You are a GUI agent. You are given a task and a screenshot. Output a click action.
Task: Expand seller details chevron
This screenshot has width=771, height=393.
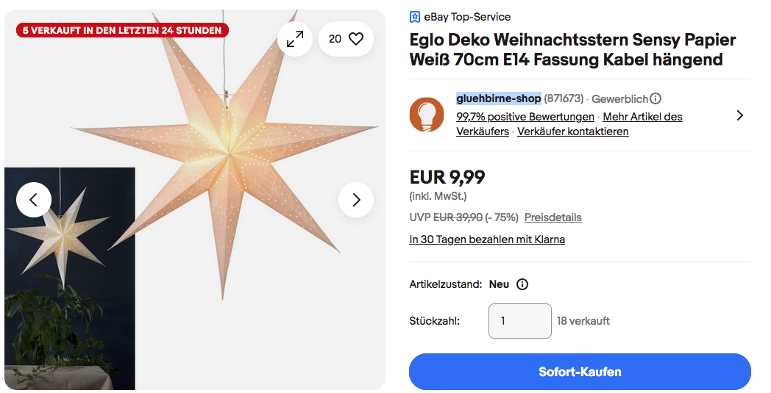click(x=740, y=115)
